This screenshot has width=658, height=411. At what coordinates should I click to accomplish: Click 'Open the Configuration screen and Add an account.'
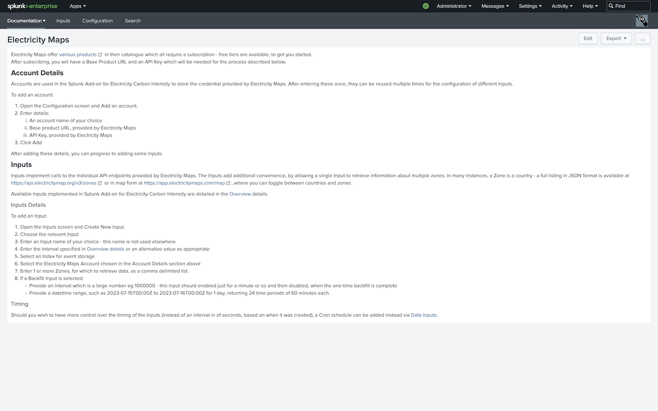point(79,106)
